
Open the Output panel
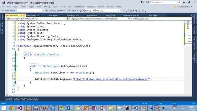pos(17,99)
